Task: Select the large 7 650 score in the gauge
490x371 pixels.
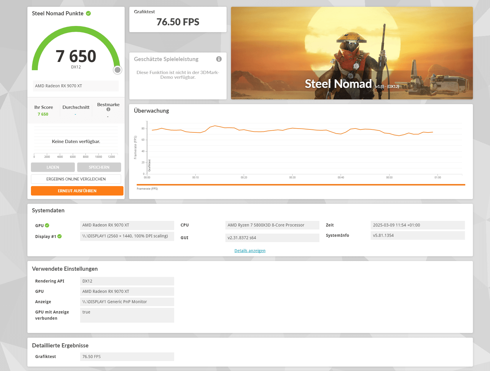Action: [x=76, y=56]
